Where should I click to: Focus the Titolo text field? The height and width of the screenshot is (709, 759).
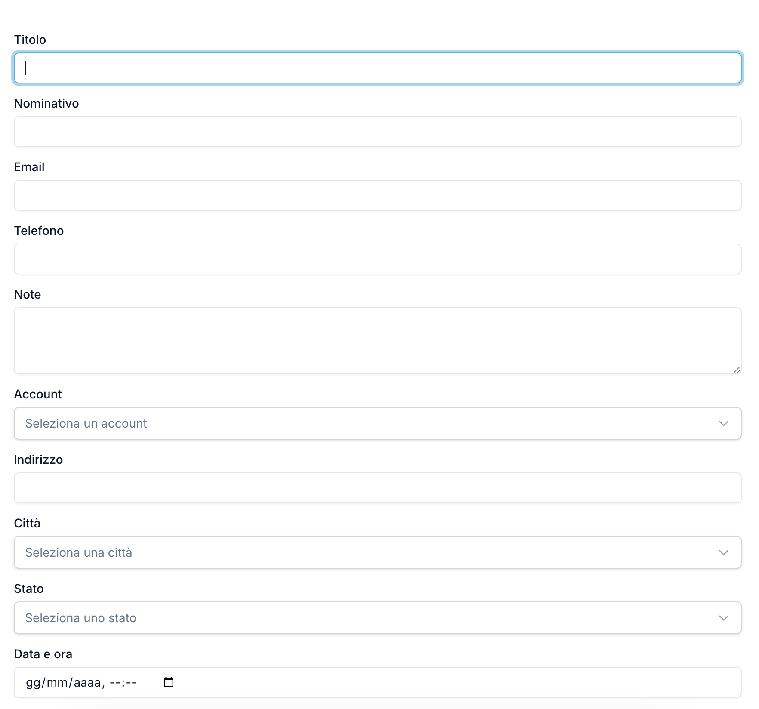377,68
